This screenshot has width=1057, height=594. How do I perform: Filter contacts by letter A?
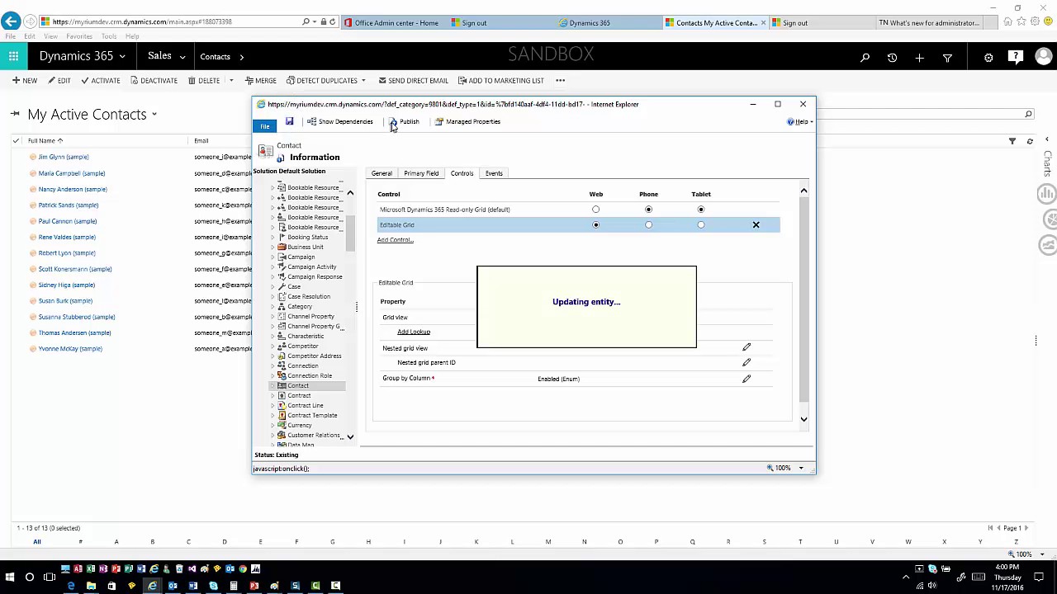coord(116,542)
